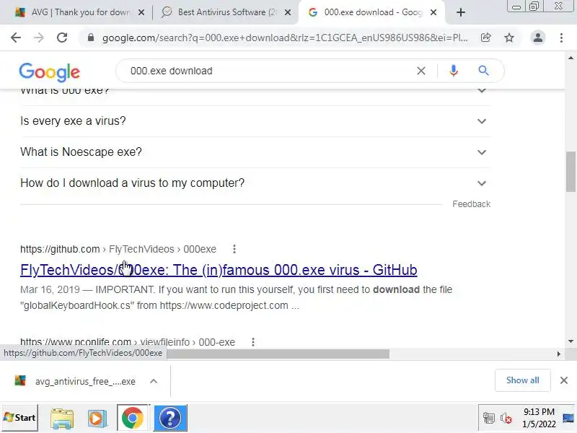This screenshot has height=433, width=577.
Task: Go back with the browser back arrow
Action: 16,38
